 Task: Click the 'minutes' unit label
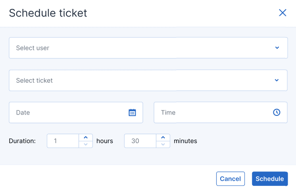[x=185, y=141]
